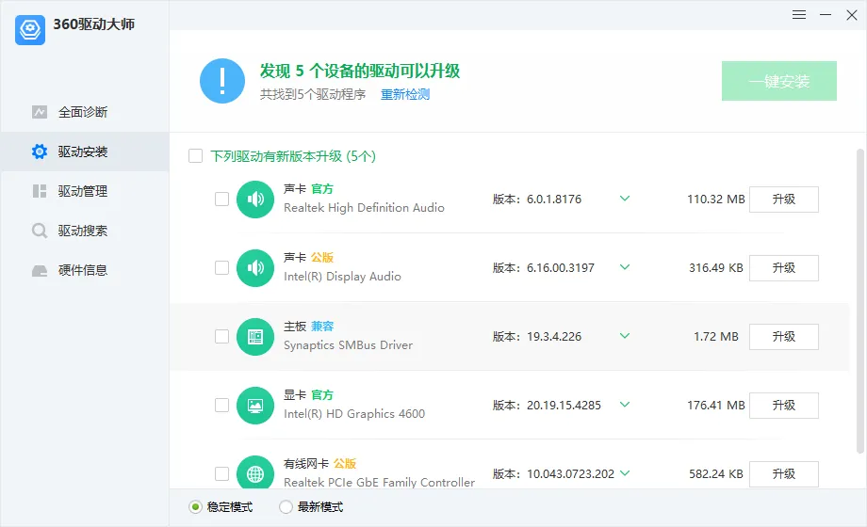
Task: Click the 发现 5 个设备的驱动可以升级 heading
Action: coord(360,71)
